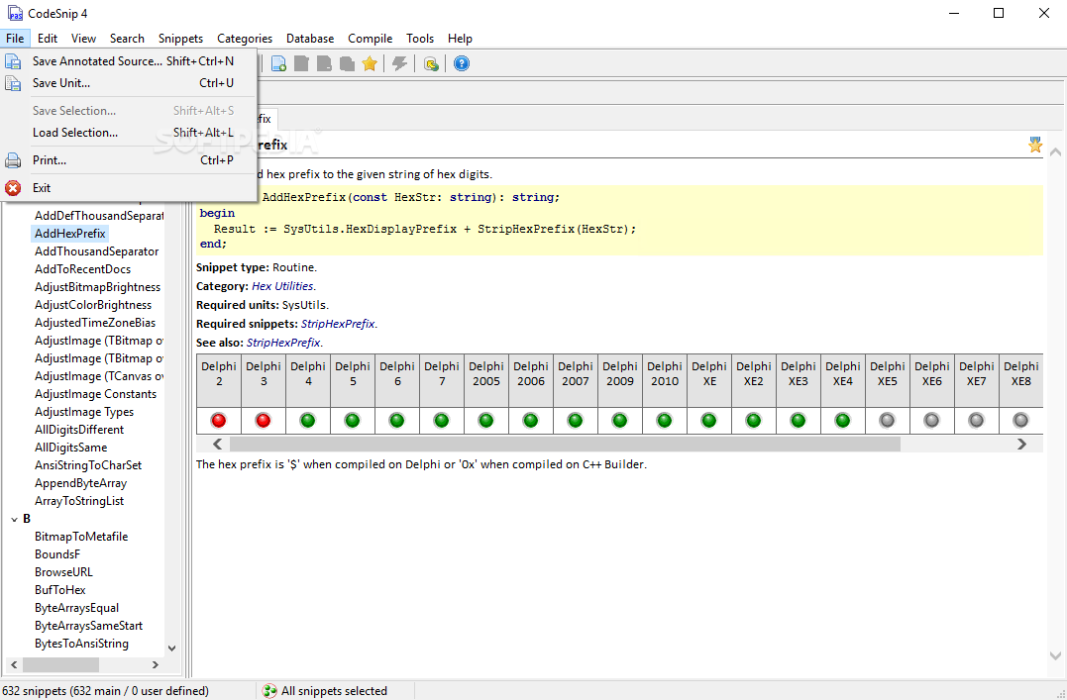The height and width of the screenshot is (700, 1067).
Task: Click the compile table scroll right arrow
Action: (x=1021, y=445)
